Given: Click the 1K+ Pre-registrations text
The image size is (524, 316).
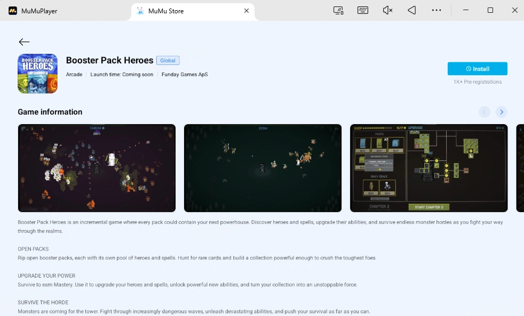Looking at the screenshot, I should [x=478, y=82].
